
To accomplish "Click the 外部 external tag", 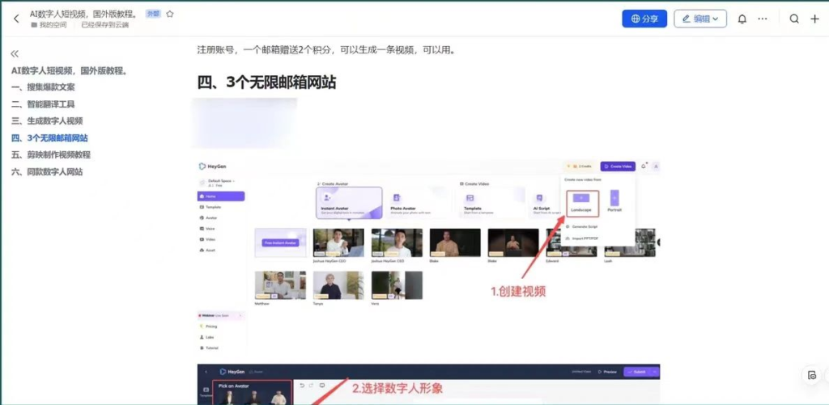I will [153, 14].
